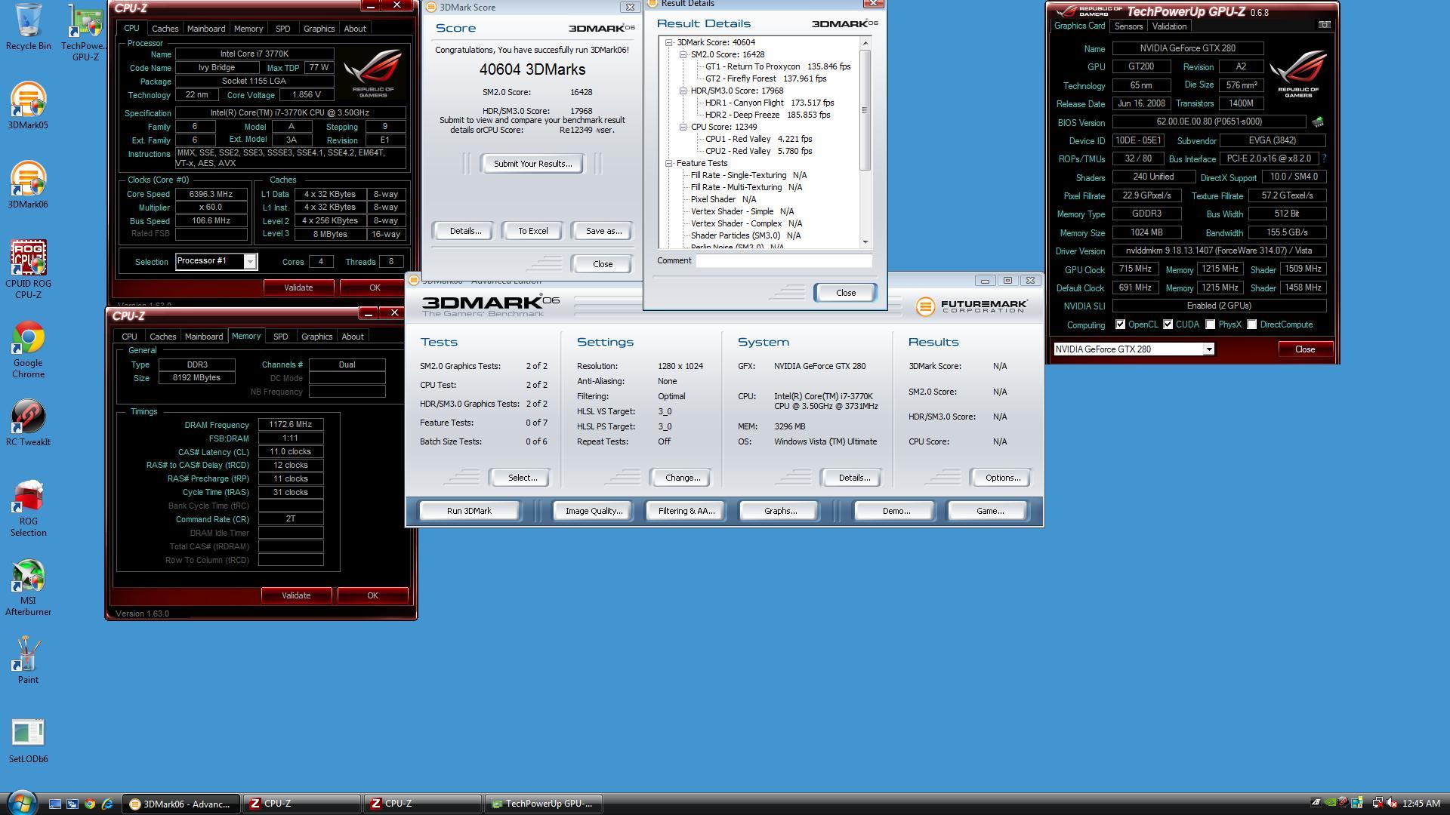The image size is (1450, 815).
Task: Open the Graphics tab in lower CPU-Z window
Action: [x=316, y=337]
